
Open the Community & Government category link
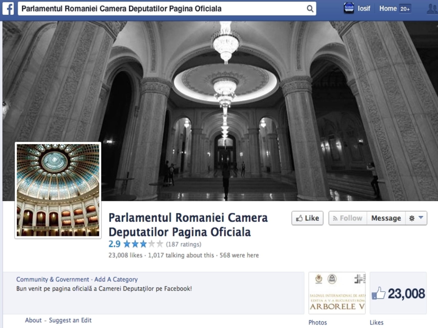click(53, 279)
